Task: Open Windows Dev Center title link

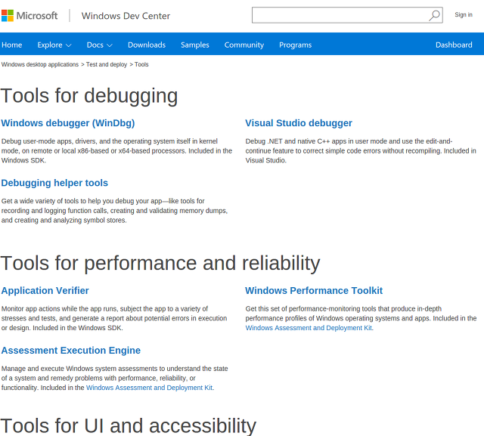Action: click(126, 16)
